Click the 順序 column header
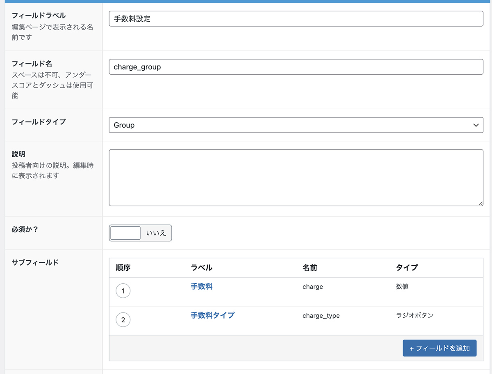Screen dimensions: 492x374 click(123, 268)
